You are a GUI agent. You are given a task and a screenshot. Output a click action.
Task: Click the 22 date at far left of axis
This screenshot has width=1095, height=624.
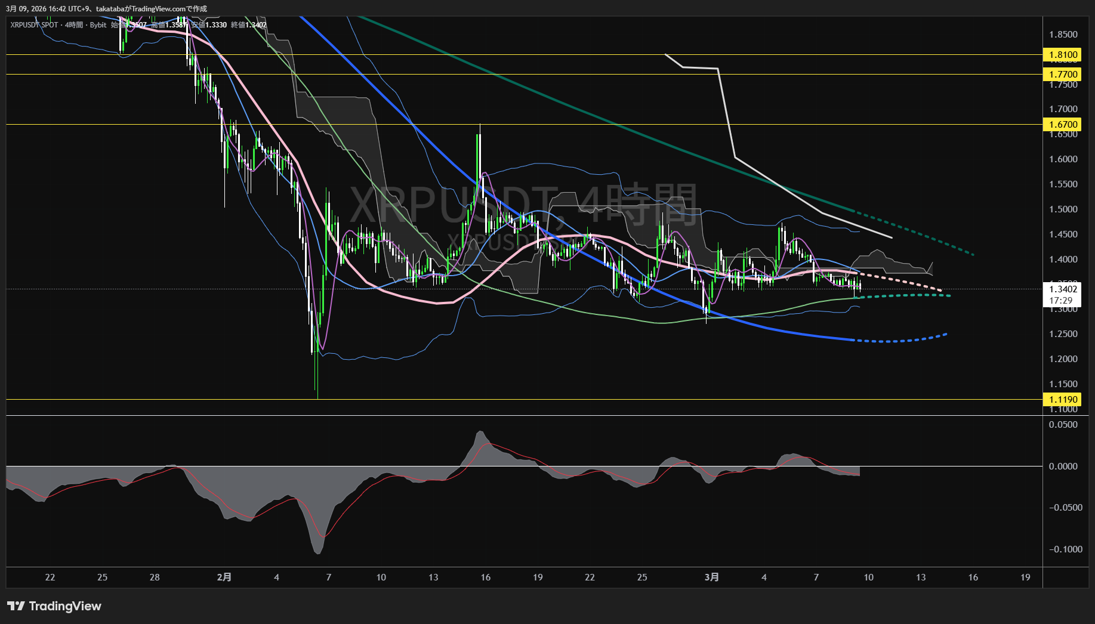click(50, 577)
